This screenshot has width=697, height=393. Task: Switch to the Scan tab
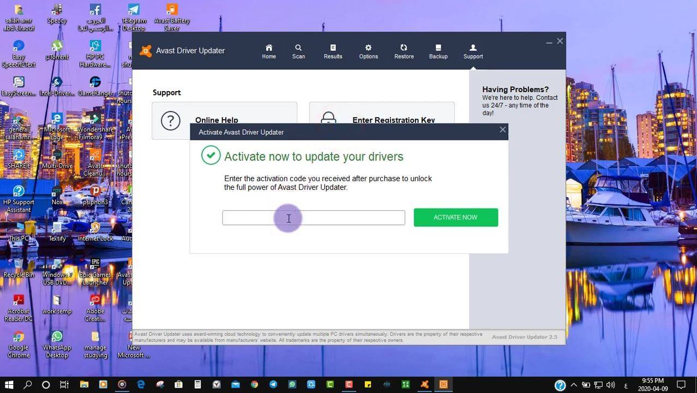[x=298, y=51]
